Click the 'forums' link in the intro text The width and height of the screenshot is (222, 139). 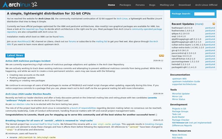coord(72,41)
